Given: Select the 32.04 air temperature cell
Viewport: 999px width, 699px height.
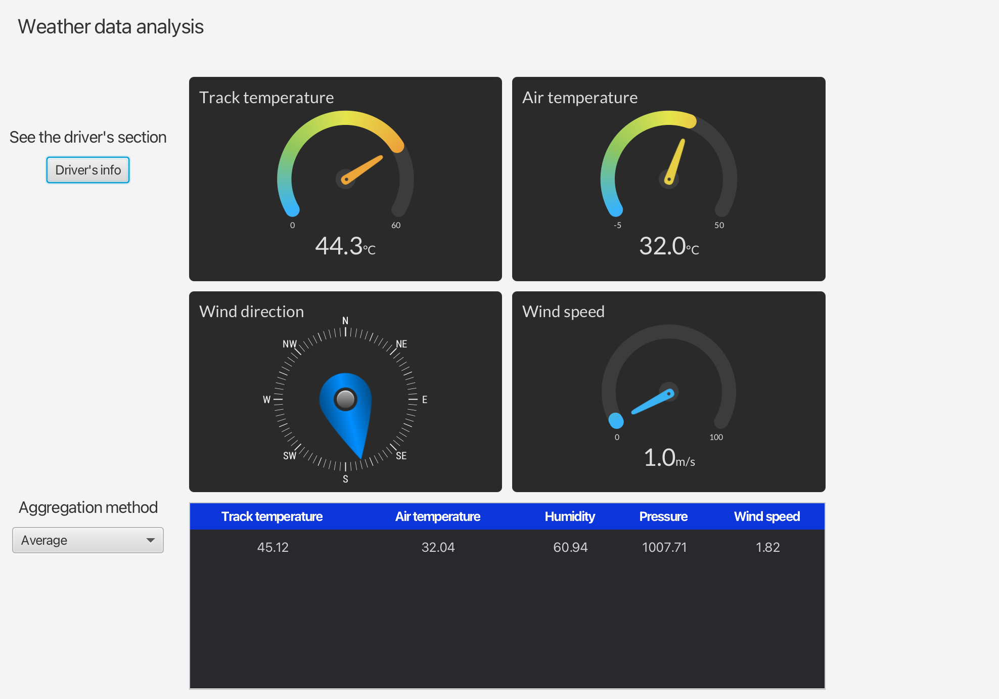Looking at the screenshot, I should point(438,547).
